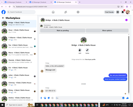Click the Find friends button

(109, 12)
